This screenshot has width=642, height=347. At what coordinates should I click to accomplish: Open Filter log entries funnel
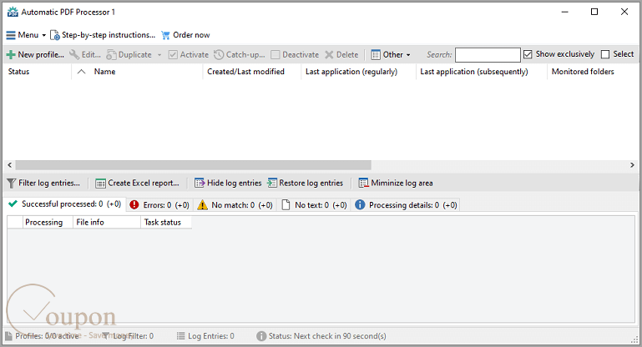pos(43,183)
